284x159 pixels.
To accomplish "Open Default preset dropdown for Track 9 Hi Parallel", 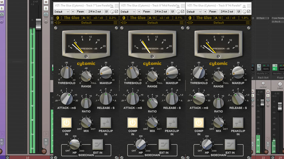I will [194, 12].
